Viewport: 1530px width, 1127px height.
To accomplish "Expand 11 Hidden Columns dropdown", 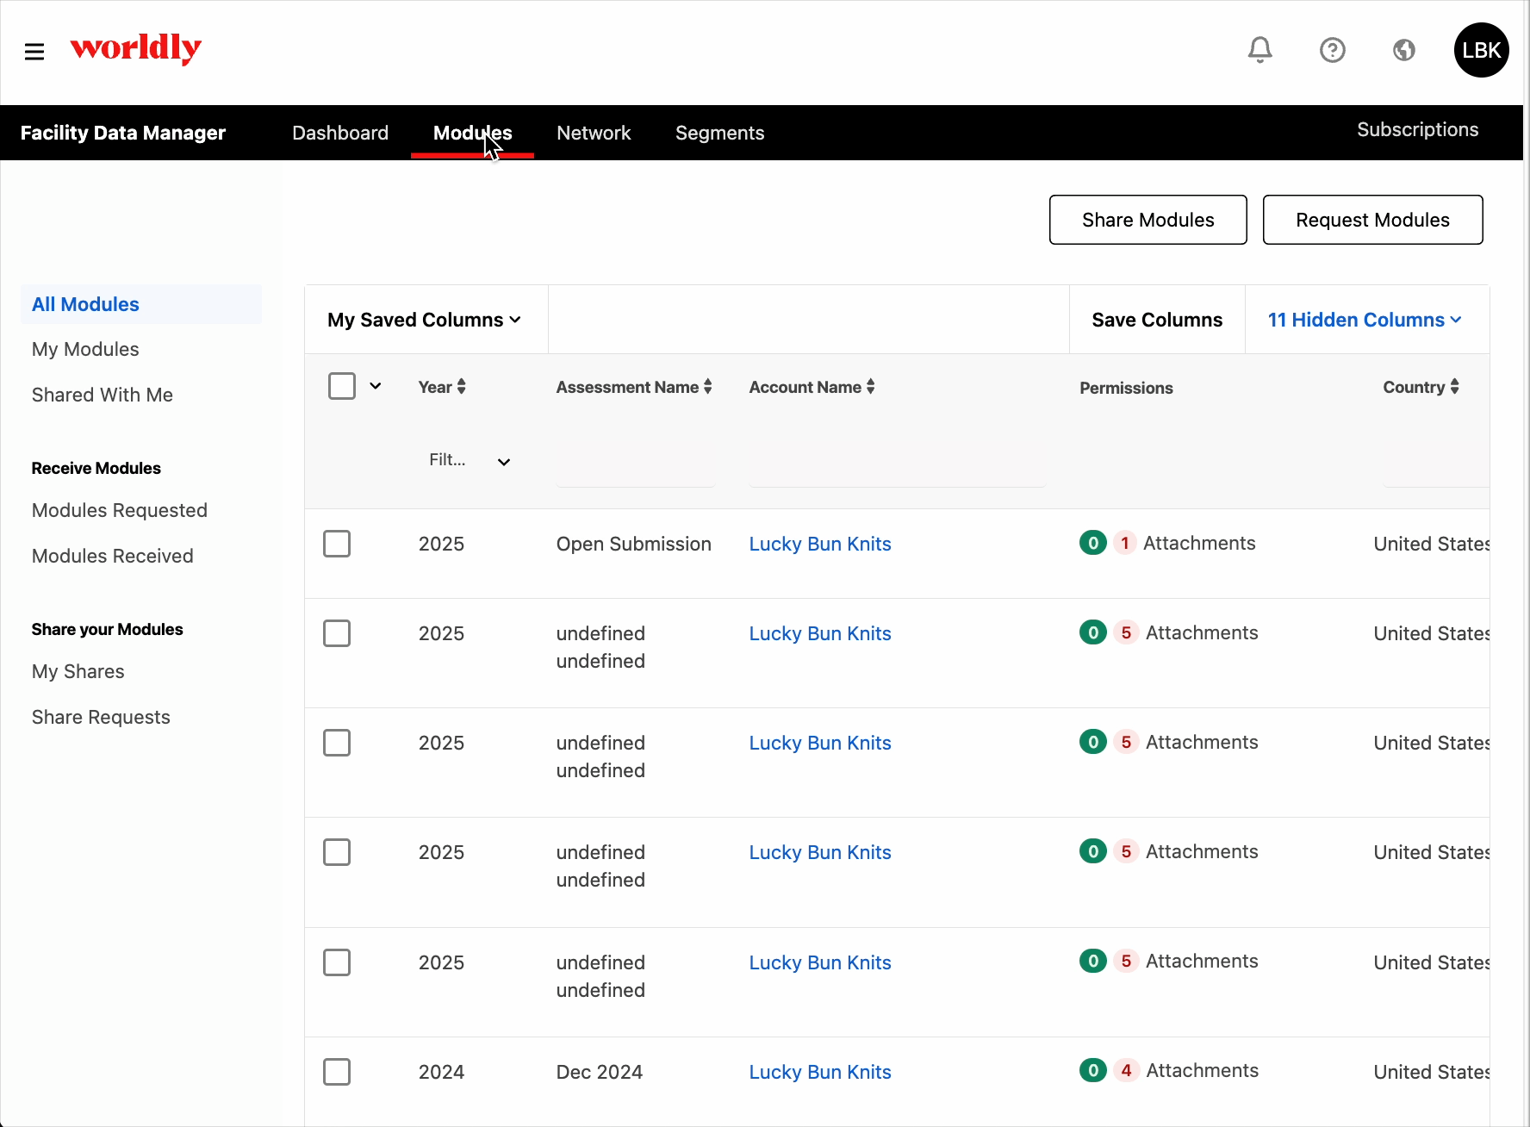I will click(x=1365, y=320).
